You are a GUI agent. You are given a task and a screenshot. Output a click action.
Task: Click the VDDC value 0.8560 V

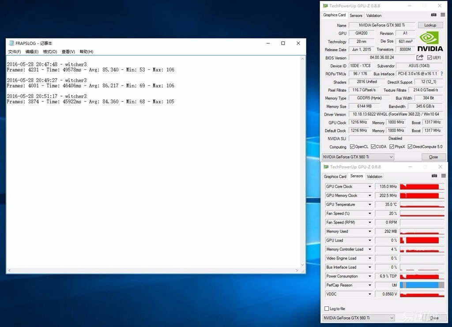click(386, 294)
